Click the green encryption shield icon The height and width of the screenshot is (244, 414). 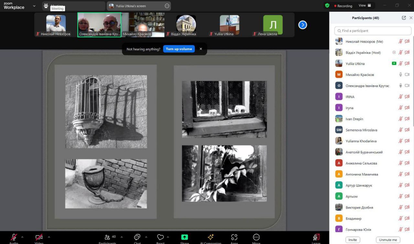[x=327, y=6]
